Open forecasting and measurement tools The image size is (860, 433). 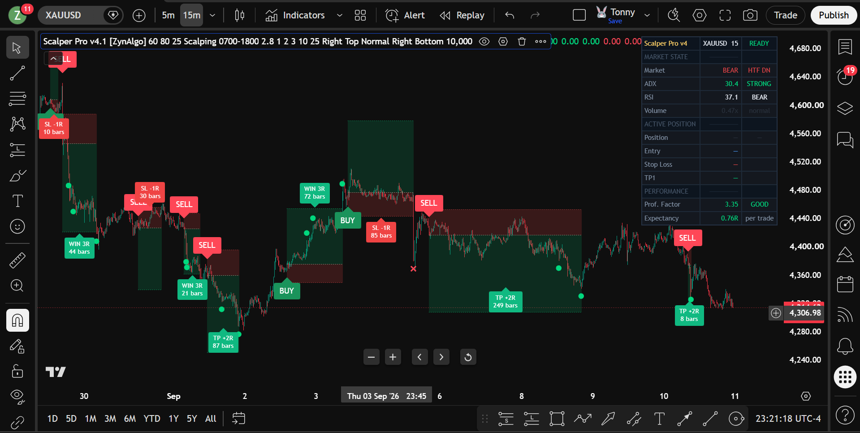(17, 150)
